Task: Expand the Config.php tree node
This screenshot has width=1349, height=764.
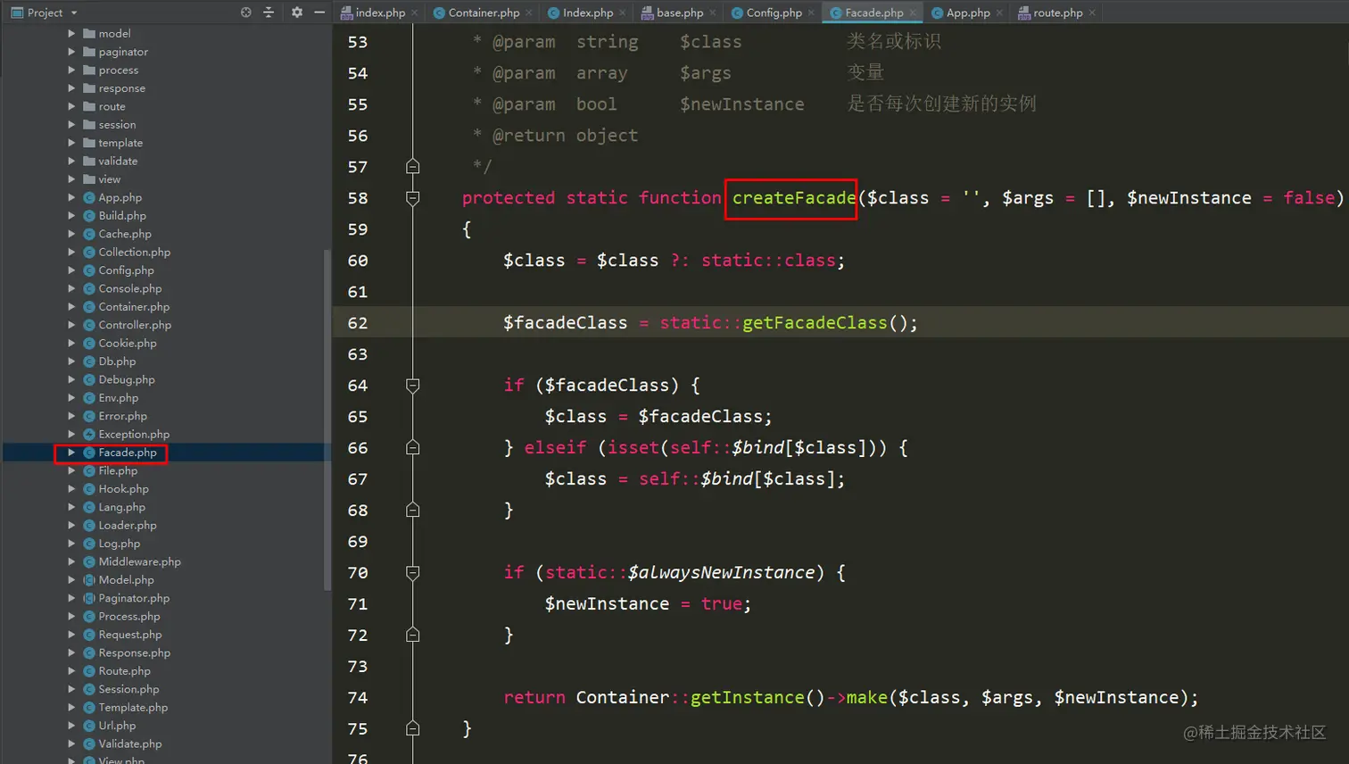Action: pos(71,270)
